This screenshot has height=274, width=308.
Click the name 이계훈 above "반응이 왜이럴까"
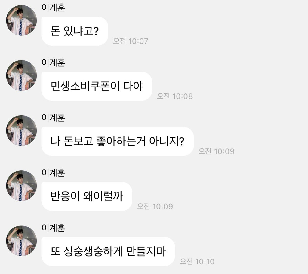tap(53, 173)
